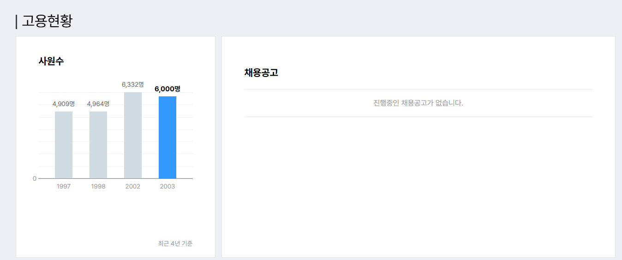
Task: Click the 0 axis value
Action: pos(35,178)
